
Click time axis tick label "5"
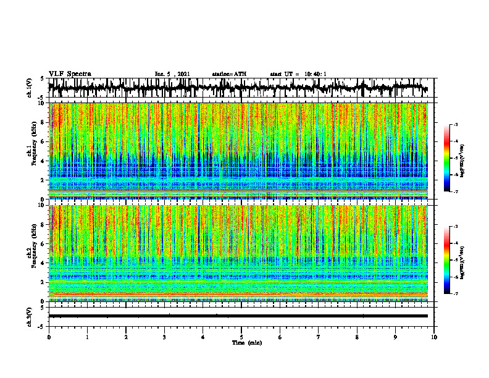tap(241, 337)
